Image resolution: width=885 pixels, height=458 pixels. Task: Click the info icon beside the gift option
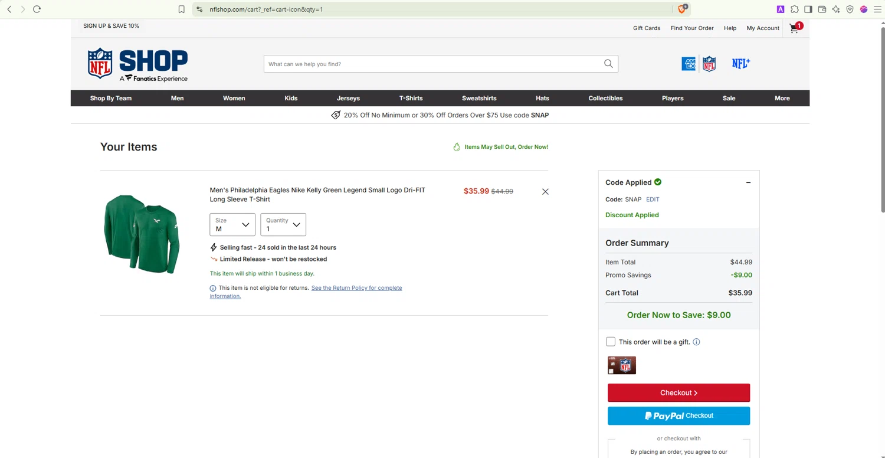click(x=696, y=342)
